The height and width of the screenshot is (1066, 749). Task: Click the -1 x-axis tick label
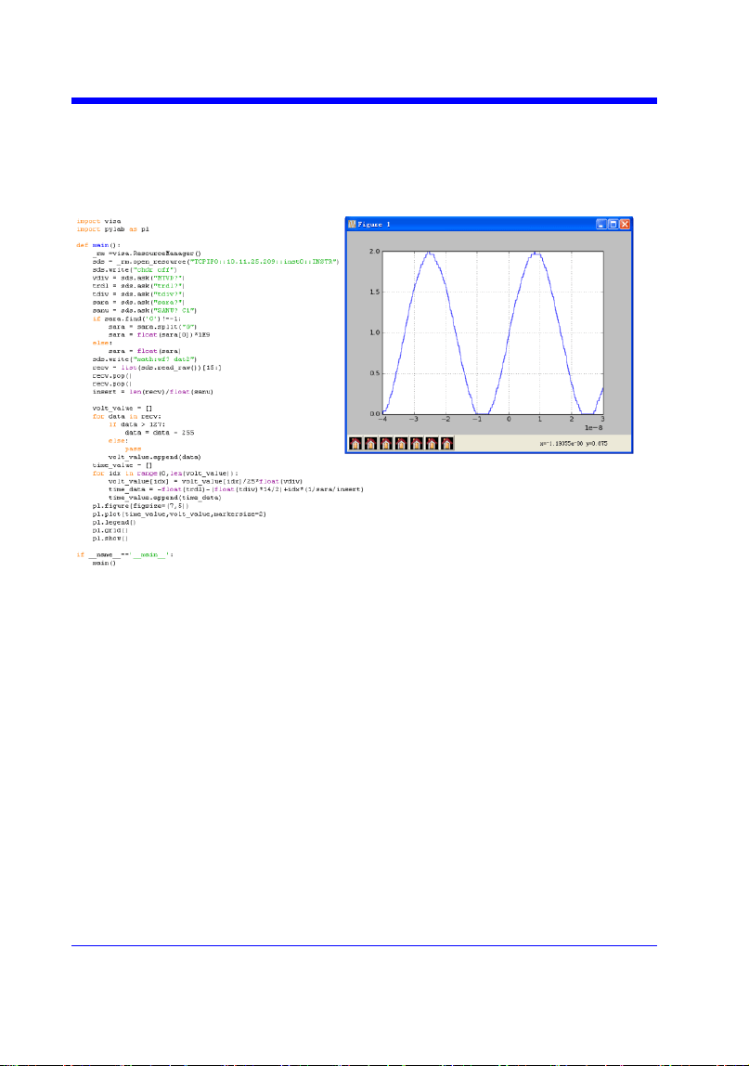pyautogui.click(x=477, y=420)
